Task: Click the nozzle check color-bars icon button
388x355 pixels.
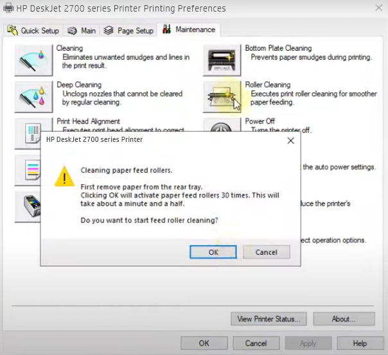Action: click(x=28, y=170)
